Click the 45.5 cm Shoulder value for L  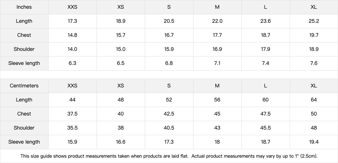click(265, 128)
